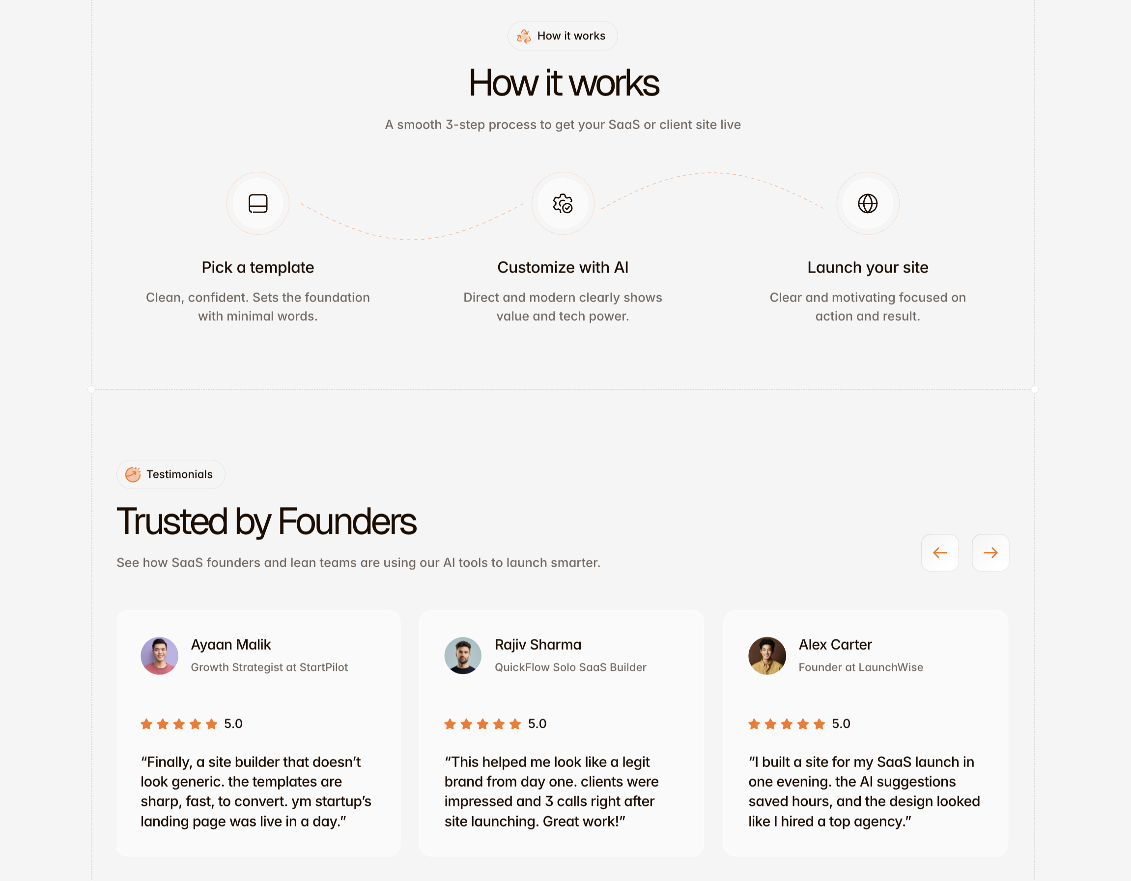This screenshot has width=1131, height=881.
Task: Click Ayaan Malik's avatar photo
Action: coord(160,655)
